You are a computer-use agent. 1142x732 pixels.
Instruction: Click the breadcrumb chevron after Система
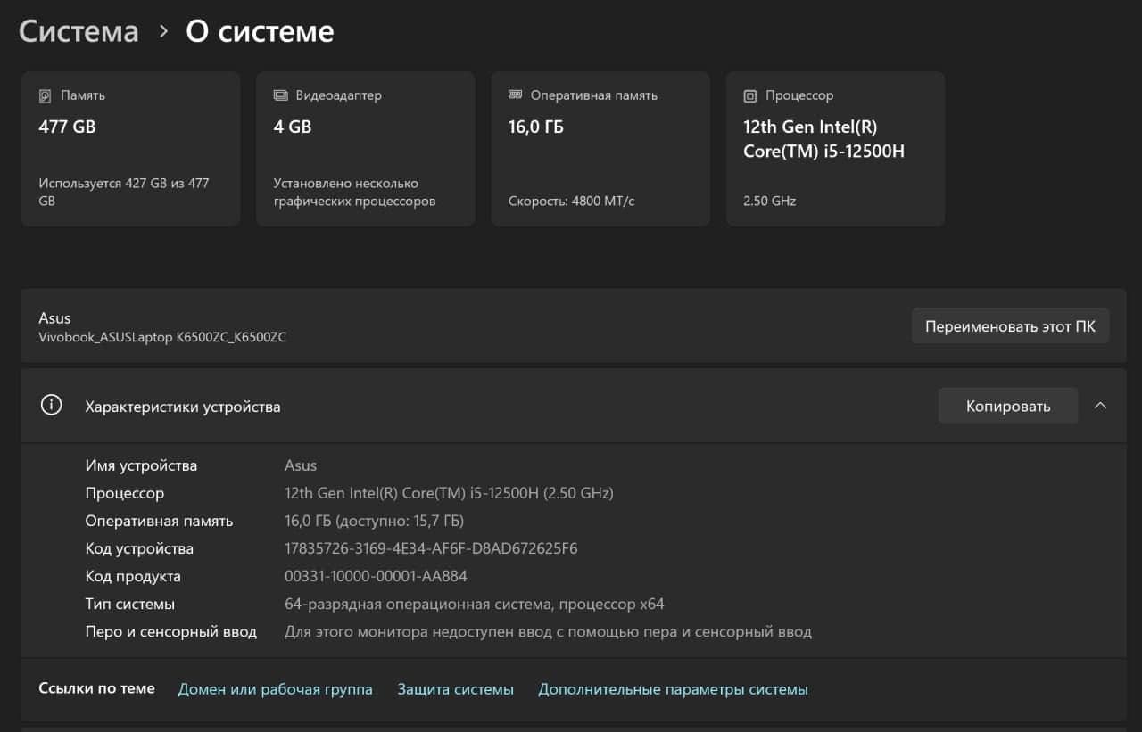click(x=163, y=31)
